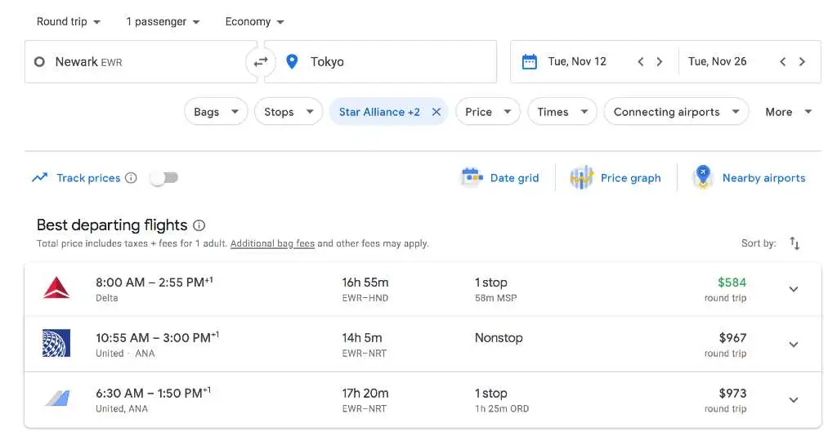Open the Stops filter menu
Screen dimensions: 837x445
(x=288, y=112)
